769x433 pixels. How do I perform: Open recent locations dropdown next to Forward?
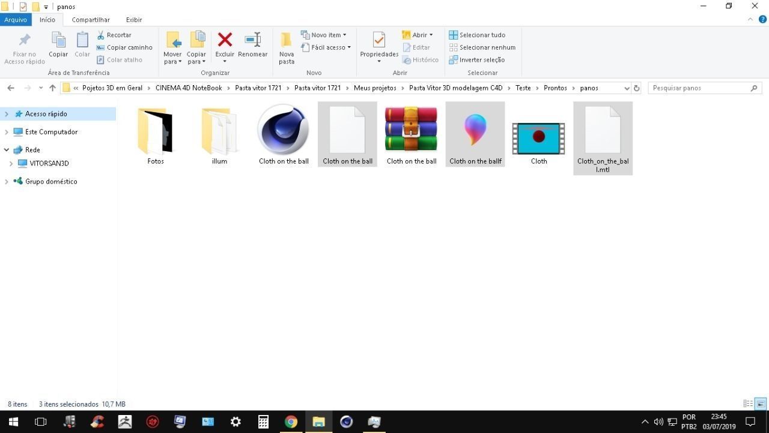pyautogui.click(x=41, y=88)
